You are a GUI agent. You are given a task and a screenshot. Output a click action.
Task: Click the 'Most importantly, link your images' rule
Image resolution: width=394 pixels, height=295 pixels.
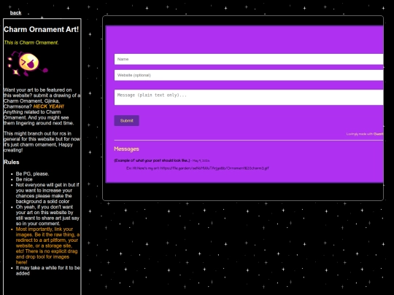(47, 246)
